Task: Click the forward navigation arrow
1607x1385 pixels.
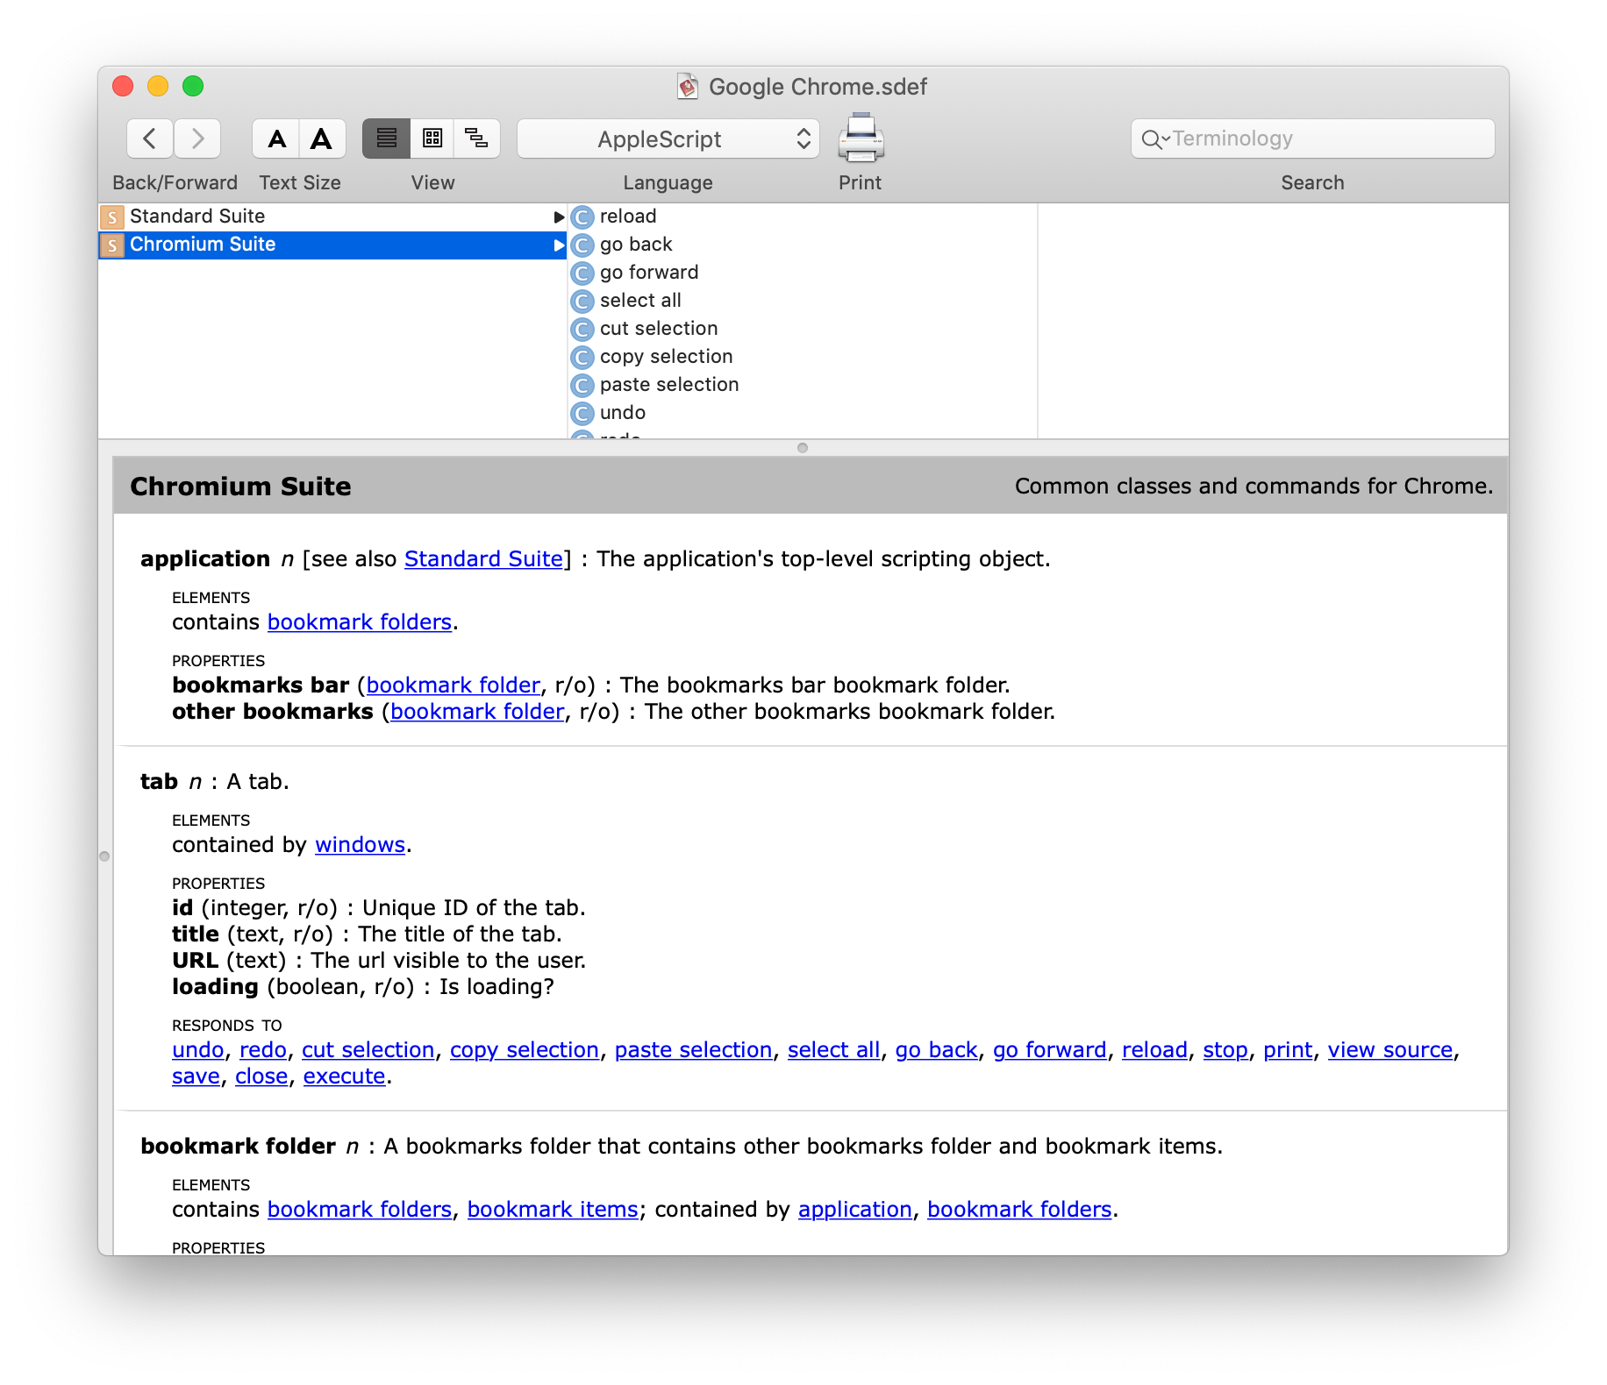Action: pos(196,138)
